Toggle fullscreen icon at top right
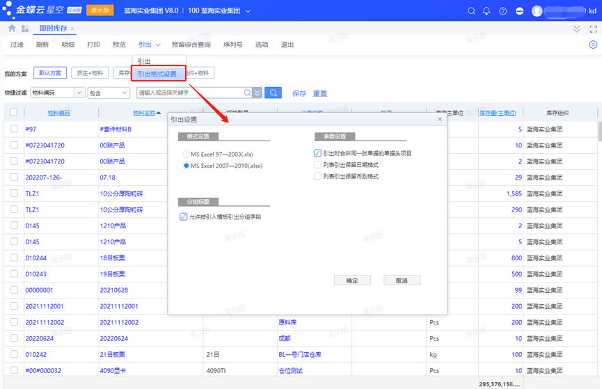This screenshot has width=602, height=389. click(x=593, y=29)
